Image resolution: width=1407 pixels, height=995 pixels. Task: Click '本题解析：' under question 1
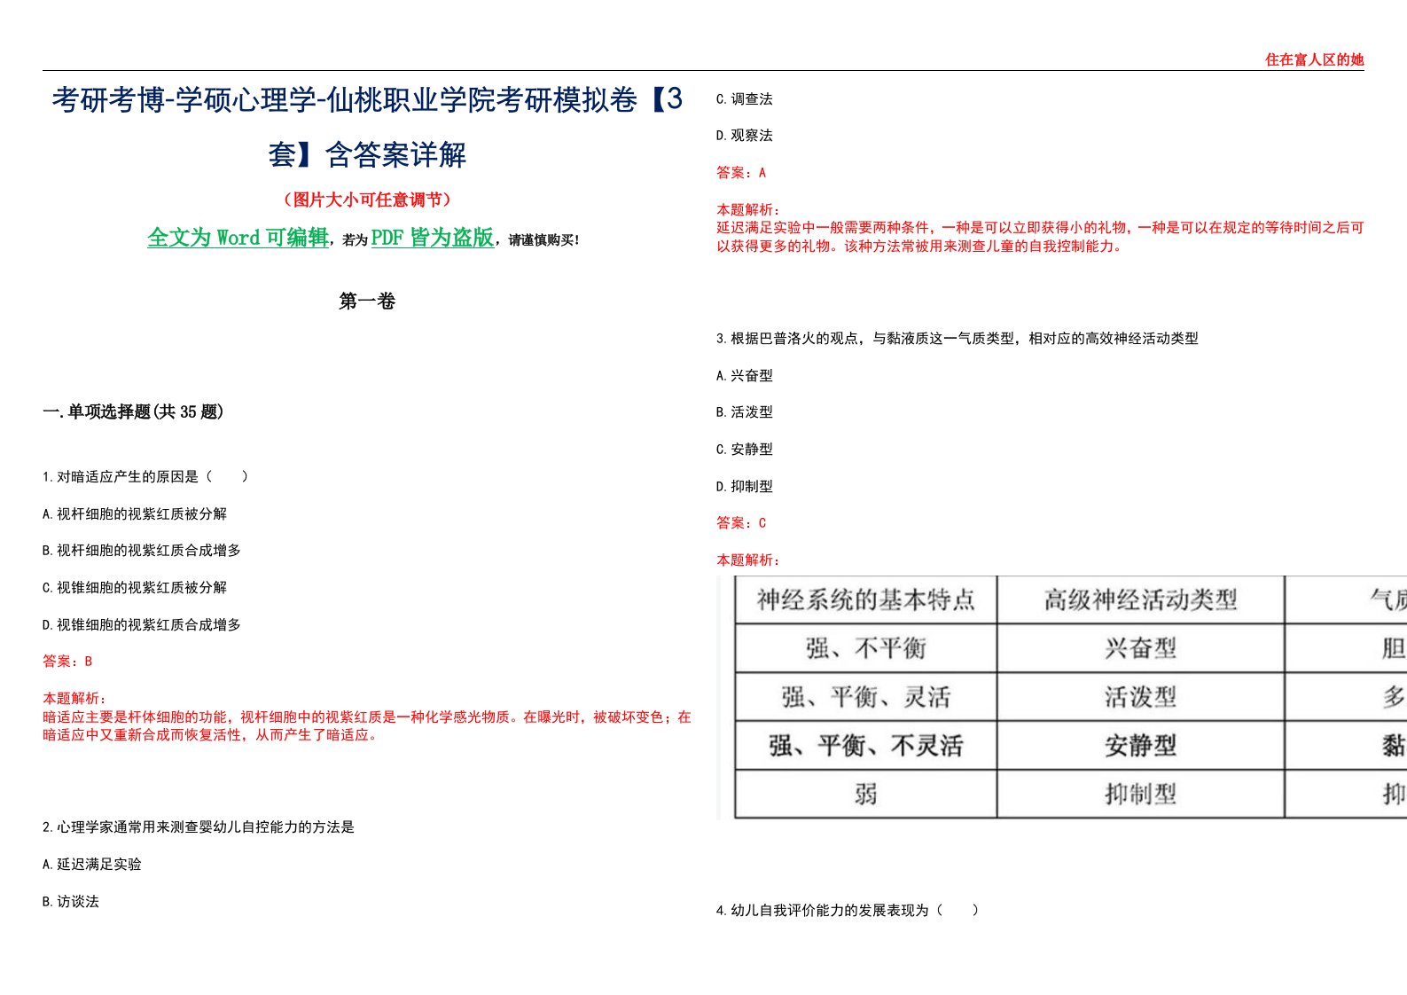point(74,699)
